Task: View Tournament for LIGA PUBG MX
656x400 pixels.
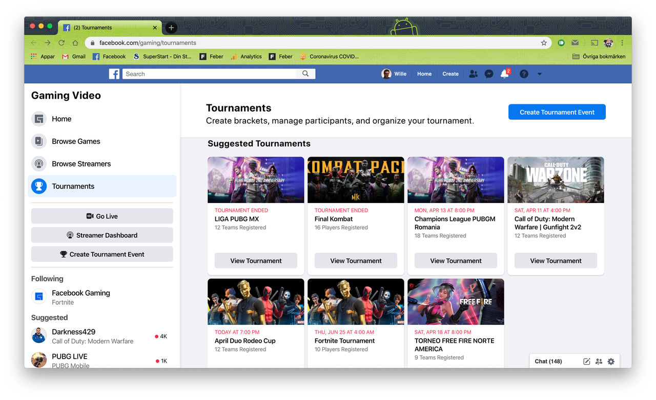Action: pyautogui.click(x=256, y=260)
